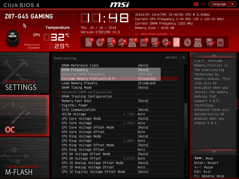The width and height of the screenshot is (239, 179).
Task: Open the M-FLASH section
Action: pyautogui.click(x=25, y=158)
